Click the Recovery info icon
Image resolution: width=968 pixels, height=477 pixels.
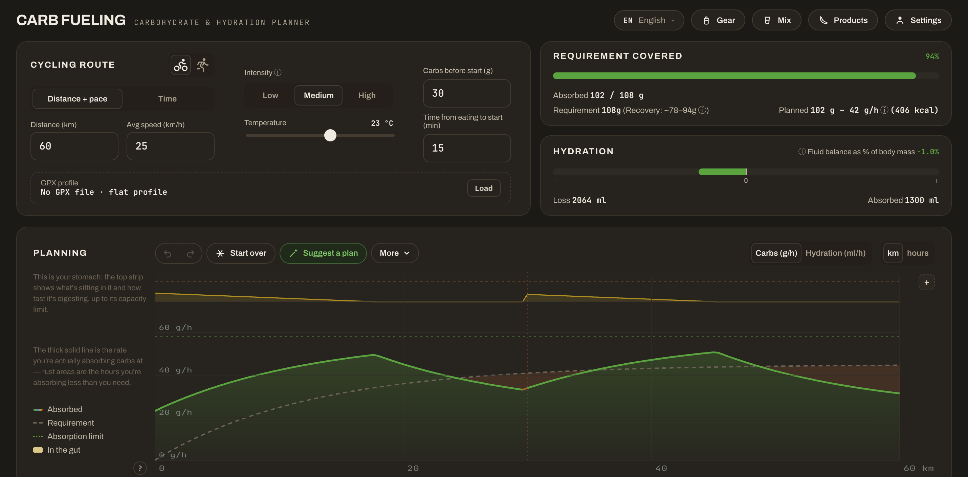(702, 110)
